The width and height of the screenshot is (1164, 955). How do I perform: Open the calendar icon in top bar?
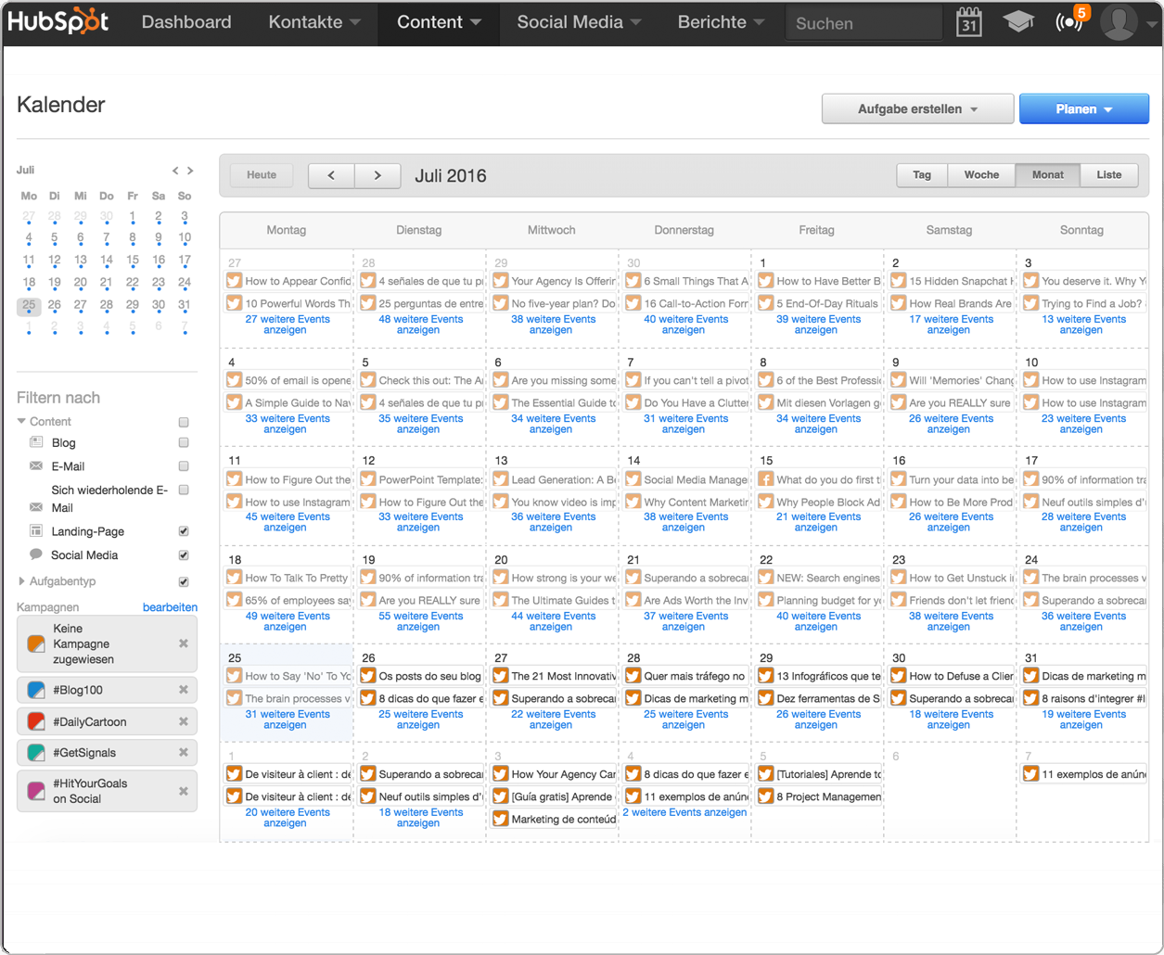point(968,22)
